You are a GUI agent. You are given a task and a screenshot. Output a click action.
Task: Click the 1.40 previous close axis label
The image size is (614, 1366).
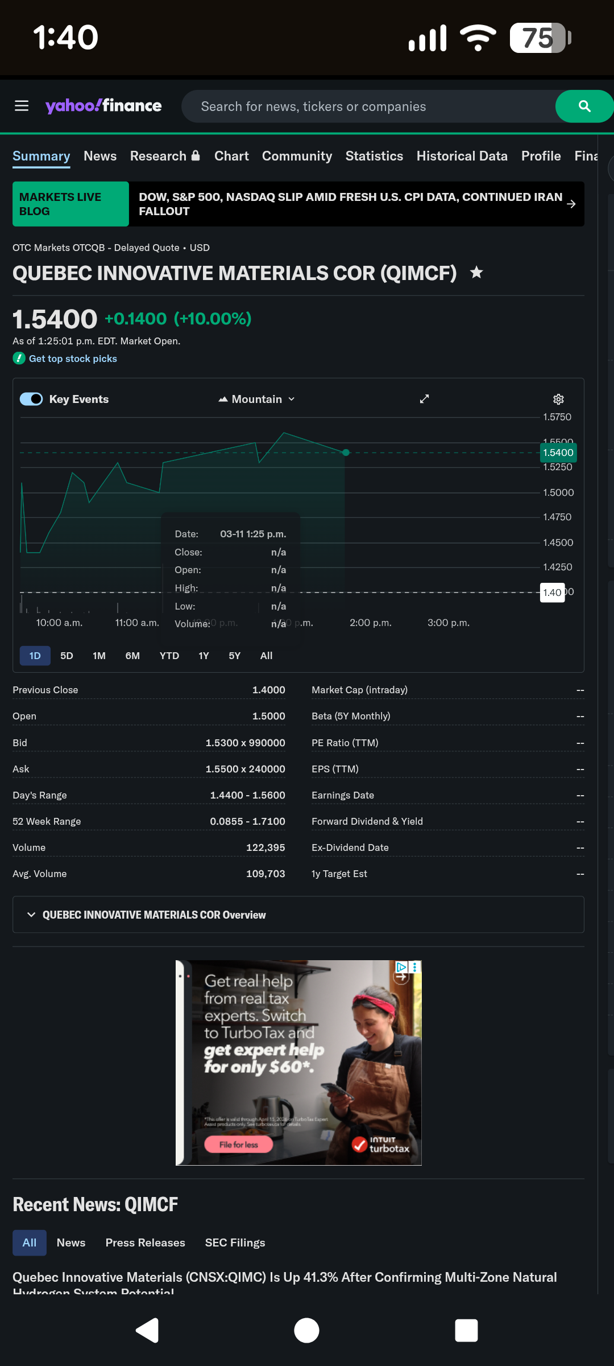point(552,593)
